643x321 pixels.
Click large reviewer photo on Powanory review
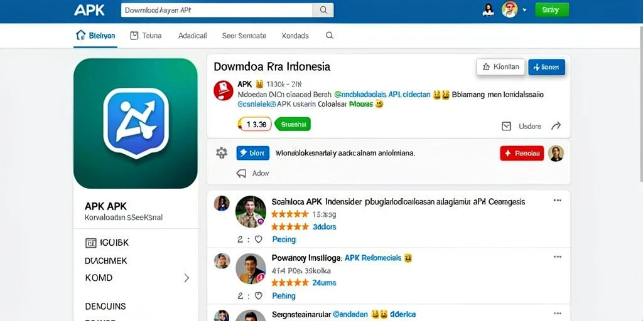[251, 268]
